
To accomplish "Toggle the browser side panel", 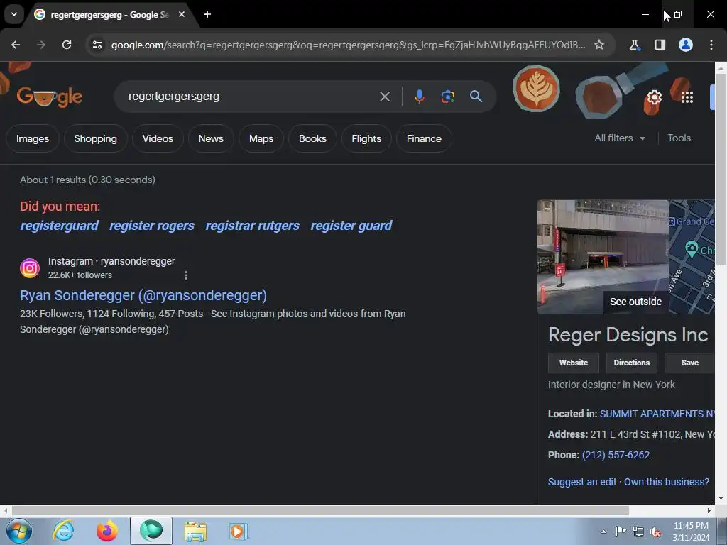I will (x=660, y=45).
